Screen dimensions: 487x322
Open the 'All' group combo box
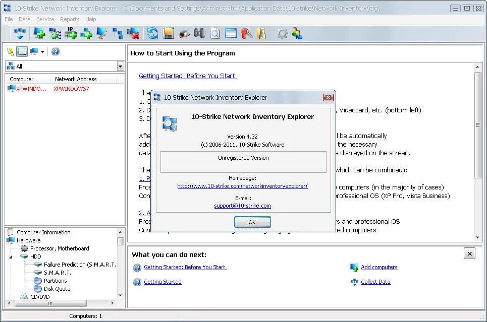coord(65,66)
